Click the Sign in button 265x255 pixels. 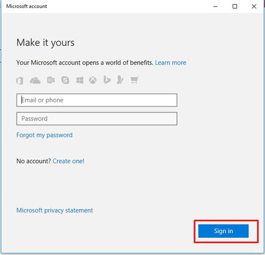[x=223, y=231]
